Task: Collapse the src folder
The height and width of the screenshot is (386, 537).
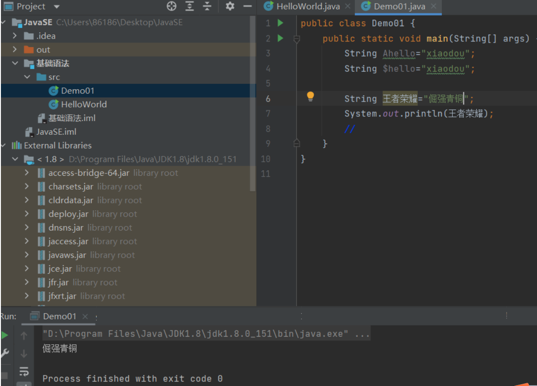Action: (x=27, y=77)
